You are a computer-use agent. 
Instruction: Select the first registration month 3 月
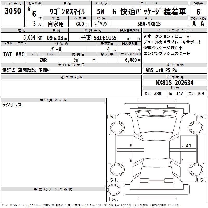coord(37,24)
